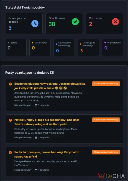Click warning icon beside Matecki post
This screenshot has height=181, width=128.
pyautogui.click(x=10, y=120)
